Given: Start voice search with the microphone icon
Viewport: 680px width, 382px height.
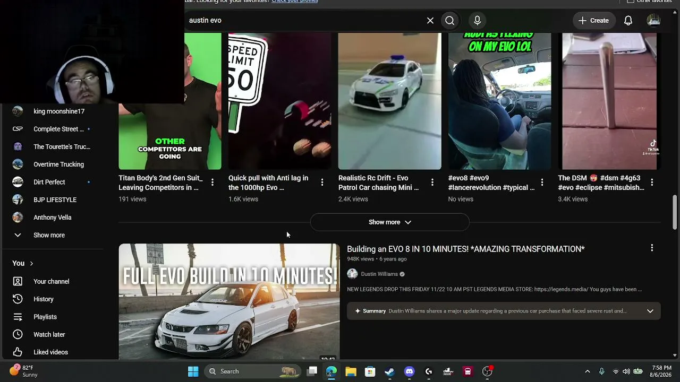Looking at the screenshot, I should pos(477,20).
